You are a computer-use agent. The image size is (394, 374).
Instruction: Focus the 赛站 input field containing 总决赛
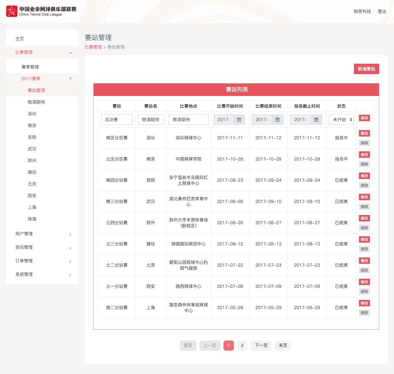coord(117,120)
